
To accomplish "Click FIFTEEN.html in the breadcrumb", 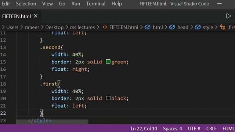I will pos(124,27).
